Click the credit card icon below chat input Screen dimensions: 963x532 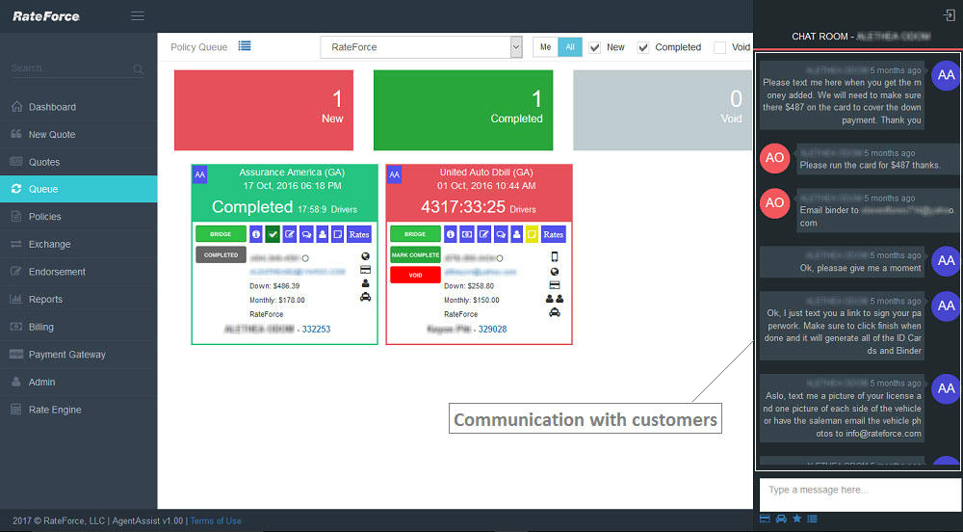pos(765,519)
